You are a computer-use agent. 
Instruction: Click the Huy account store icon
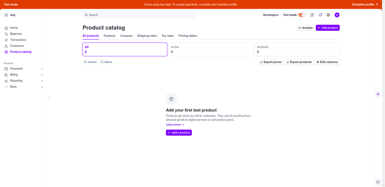click(7, 15)
